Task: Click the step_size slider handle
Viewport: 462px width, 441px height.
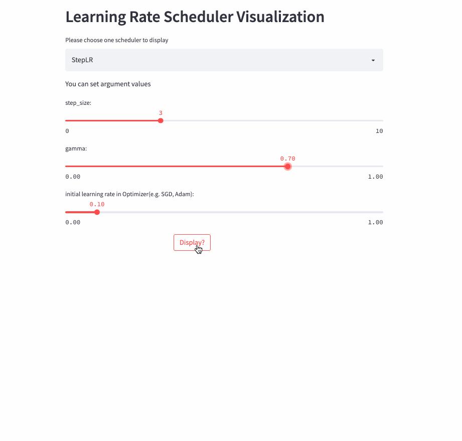Action: pos(161,120)
